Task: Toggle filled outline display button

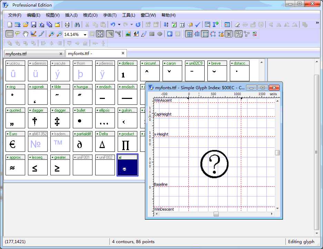Action: (110, 34)
